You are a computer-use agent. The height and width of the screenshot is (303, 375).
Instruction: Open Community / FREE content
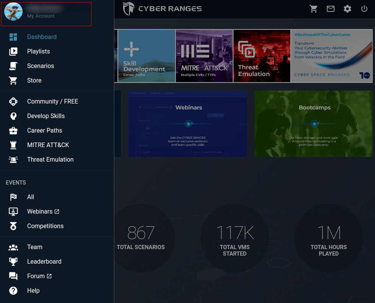pyautogui.click(x=52, y=101)
